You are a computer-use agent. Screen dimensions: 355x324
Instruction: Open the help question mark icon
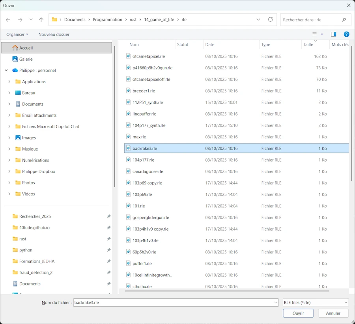point(346,34)
